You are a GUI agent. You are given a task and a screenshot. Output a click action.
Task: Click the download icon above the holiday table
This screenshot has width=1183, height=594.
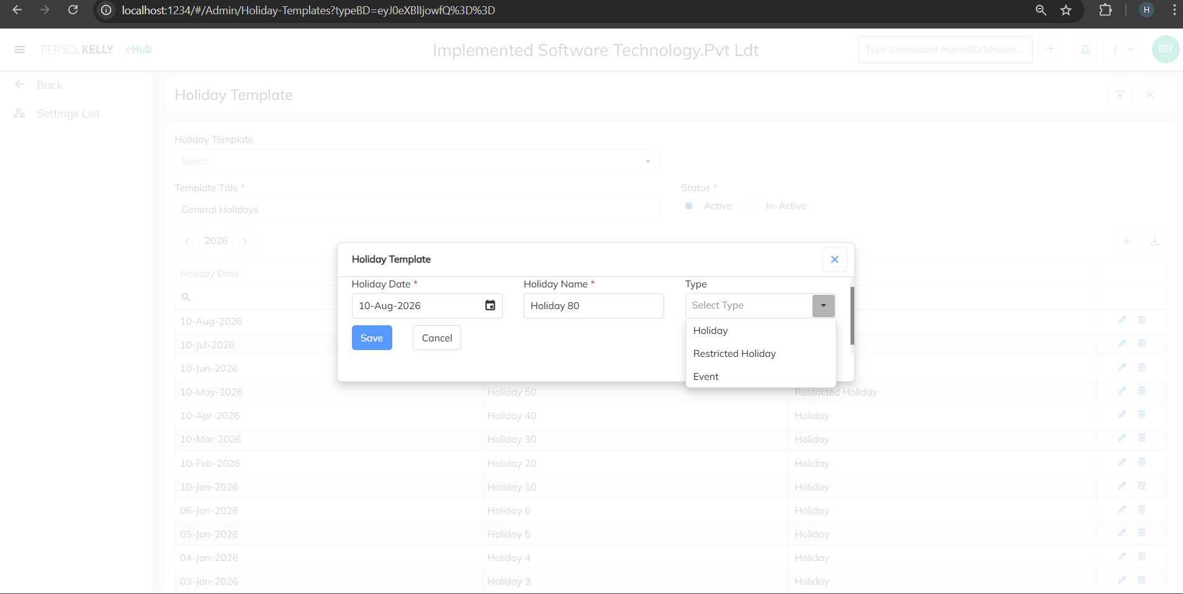point(1154,241)
